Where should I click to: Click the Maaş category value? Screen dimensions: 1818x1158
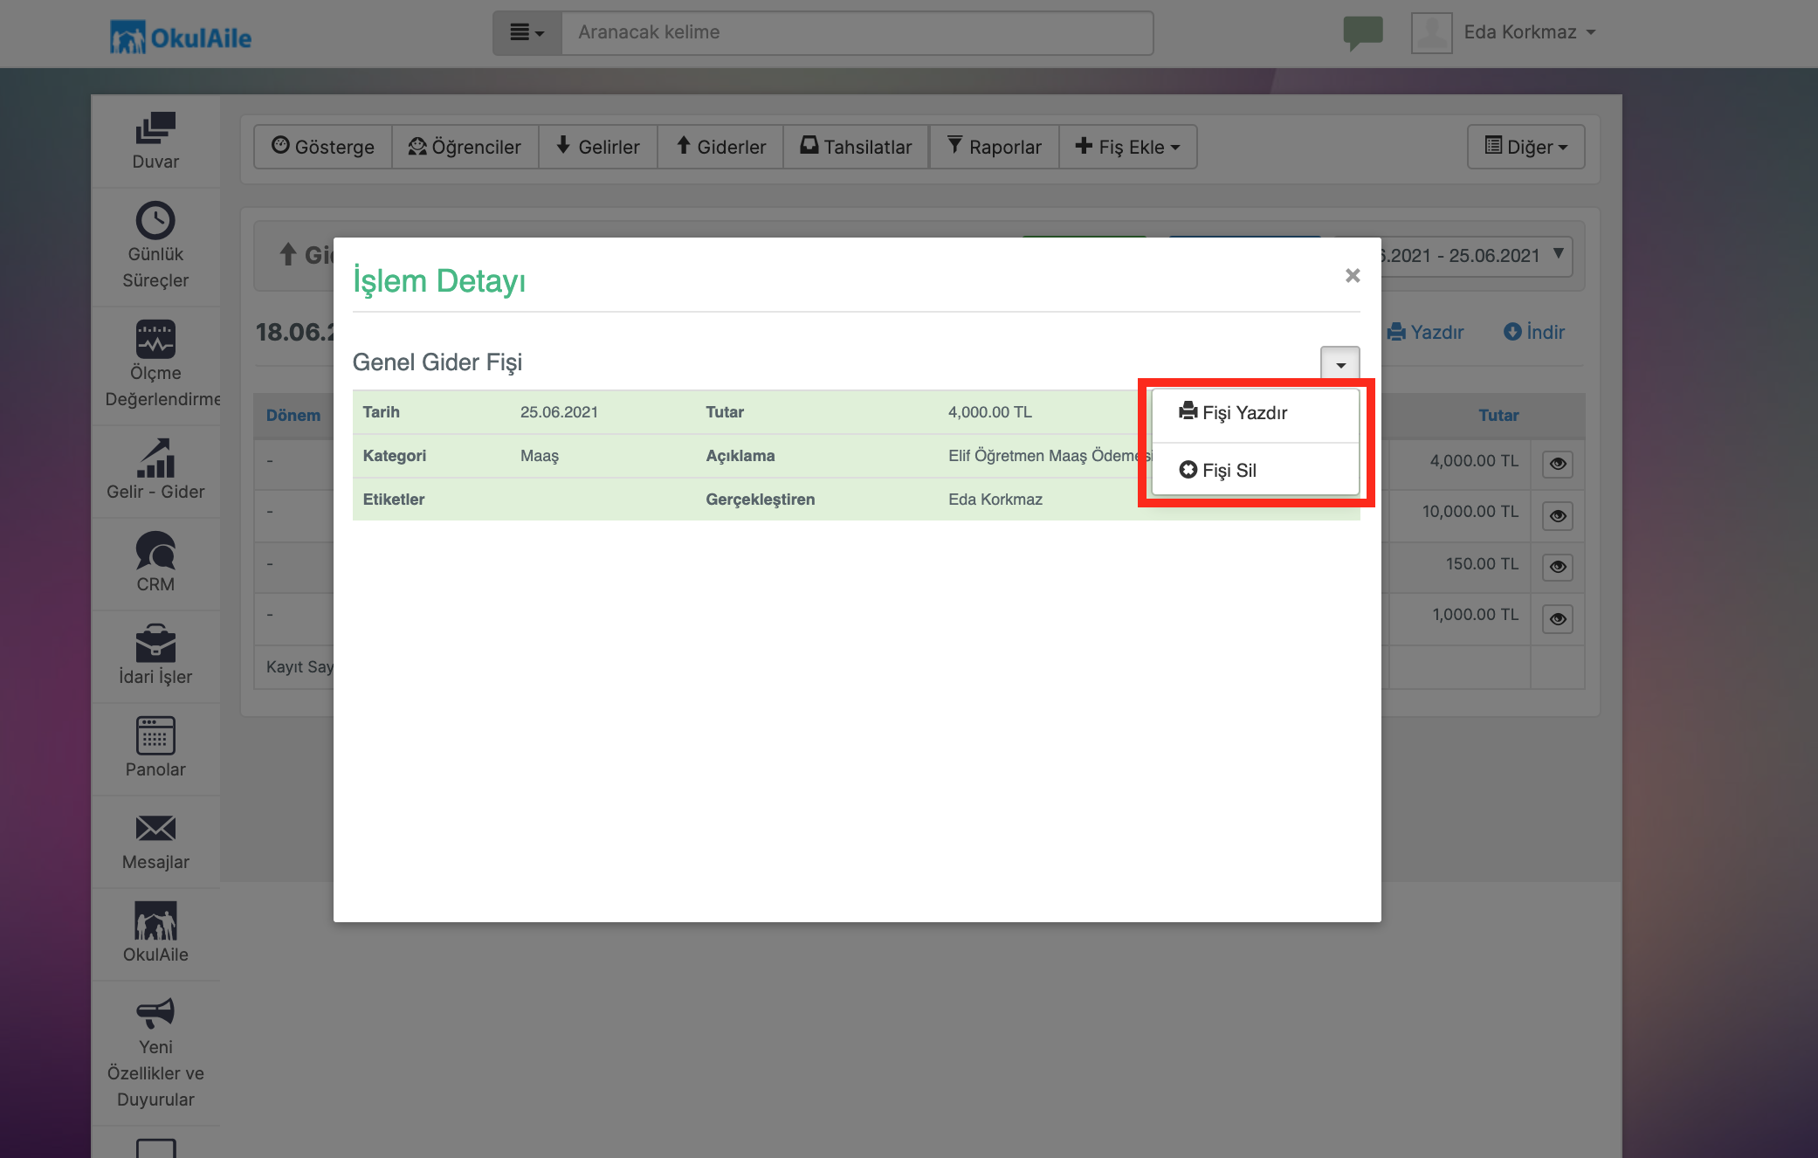click(540, 456)
